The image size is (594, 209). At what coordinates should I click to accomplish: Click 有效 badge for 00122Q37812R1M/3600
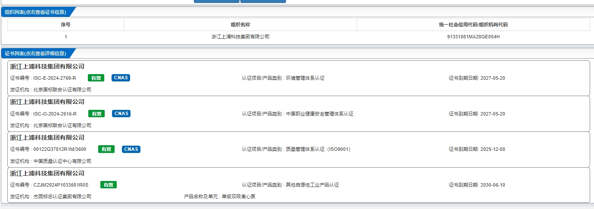coord(106,150)
